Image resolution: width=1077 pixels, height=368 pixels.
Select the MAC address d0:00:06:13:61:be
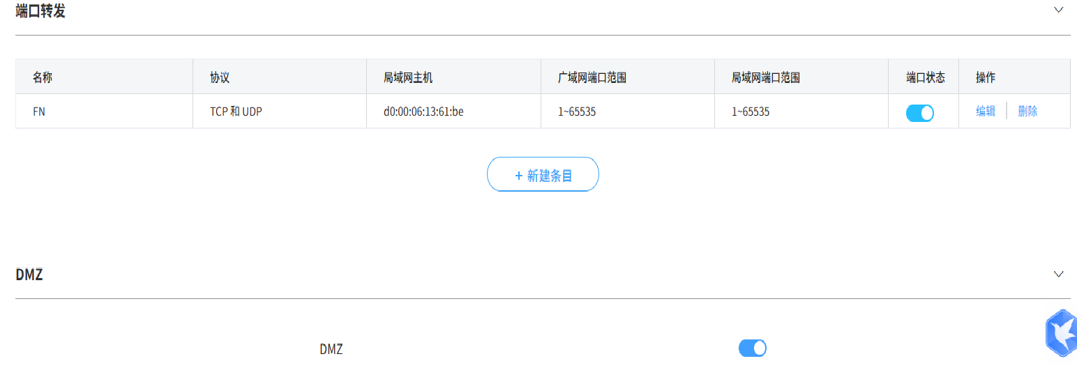click(x=423, y=112)
